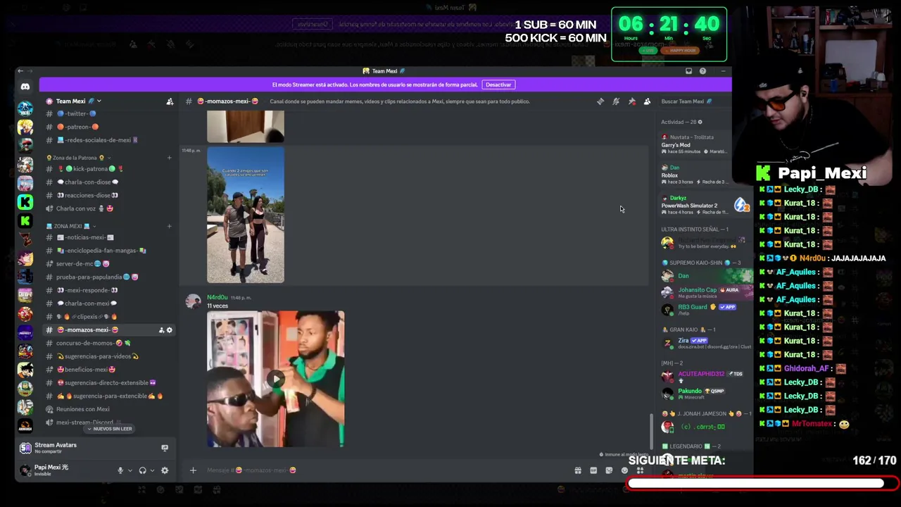Click the NUEVOS SIN LEER pill
The width and height of the screenshot is (901, 507).
(x=111, y=429)
